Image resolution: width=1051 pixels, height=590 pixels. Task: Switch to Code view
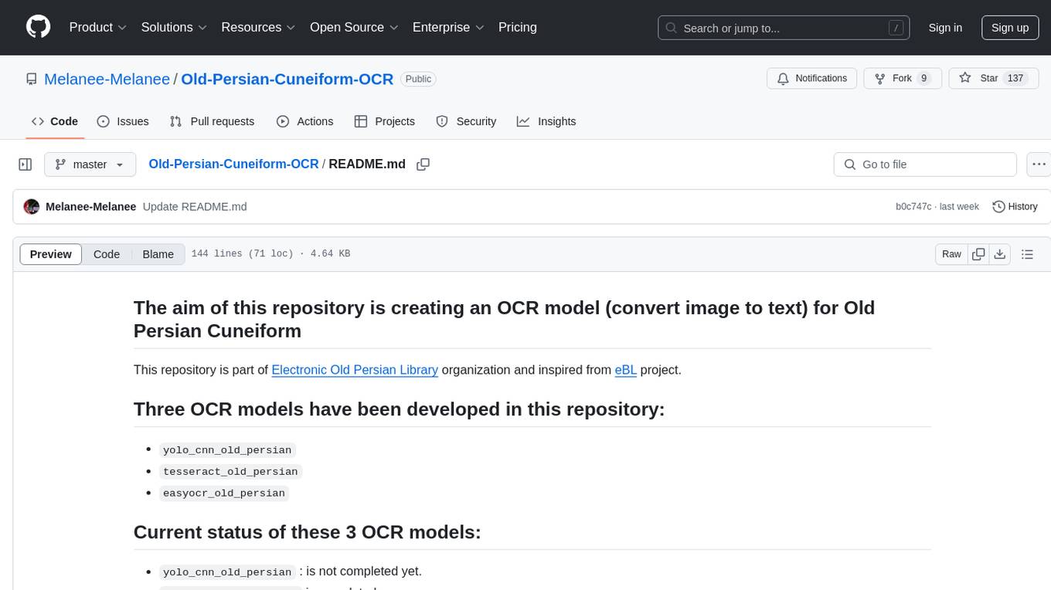pyautogui.click(x=107, y=254)
